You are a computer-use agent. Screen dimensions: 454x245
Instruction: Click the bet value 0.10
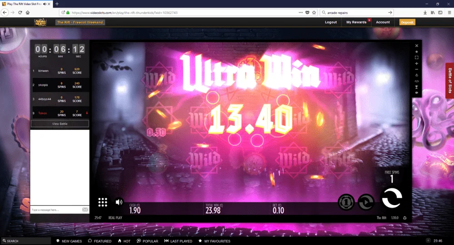(x=278, y=210)
